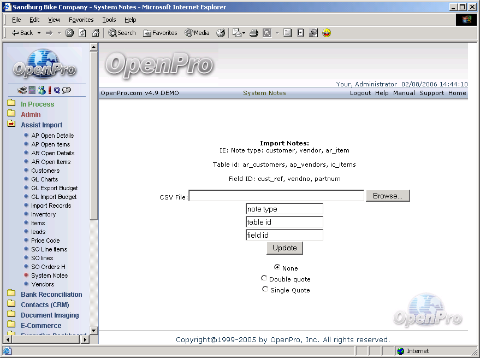The height and width of the screenshot is (358, 480).
Task: Open the Tools menu
Action: 109,20
